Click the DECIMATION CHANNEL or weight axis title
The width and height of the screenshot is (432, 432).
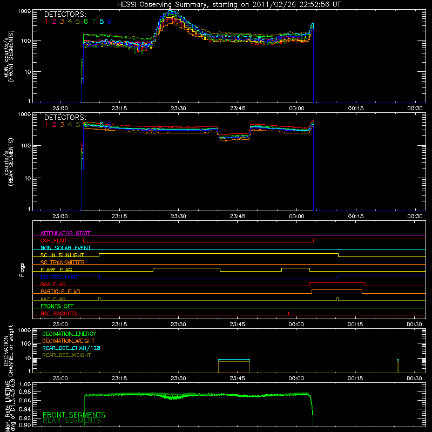point(8,350)
